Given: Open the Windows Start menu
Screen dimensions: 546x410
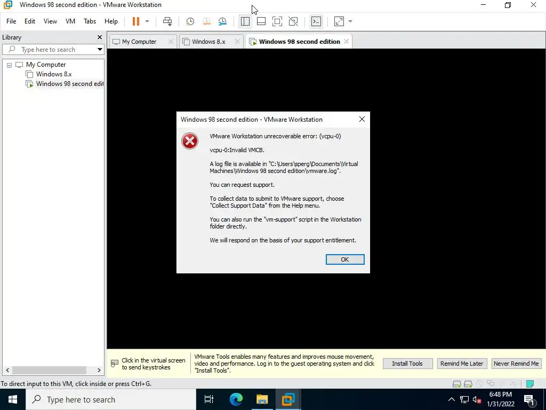Looking at the screenshot, I should 13,399.
